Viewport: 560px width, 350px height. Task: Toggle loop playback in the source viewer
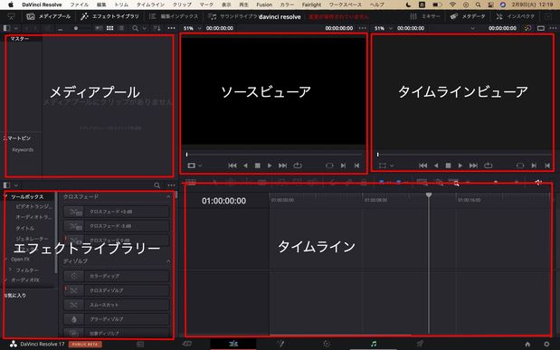pyautogui.click(x=298, y=166)
